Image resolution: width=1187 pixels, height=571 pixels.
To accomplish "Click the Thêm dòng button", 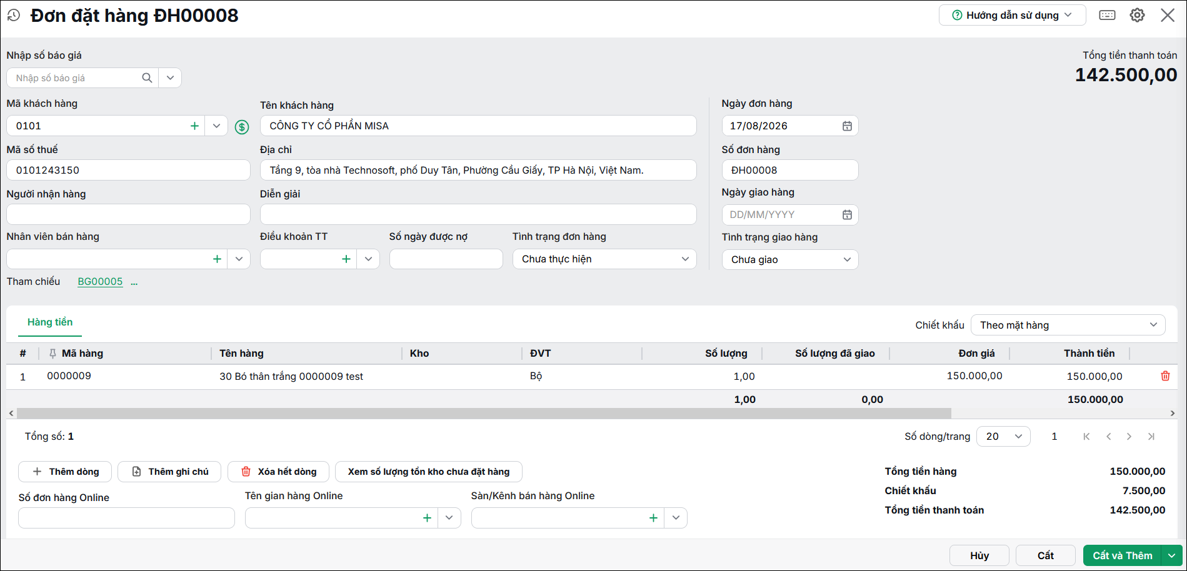I will tap(65, 472).
